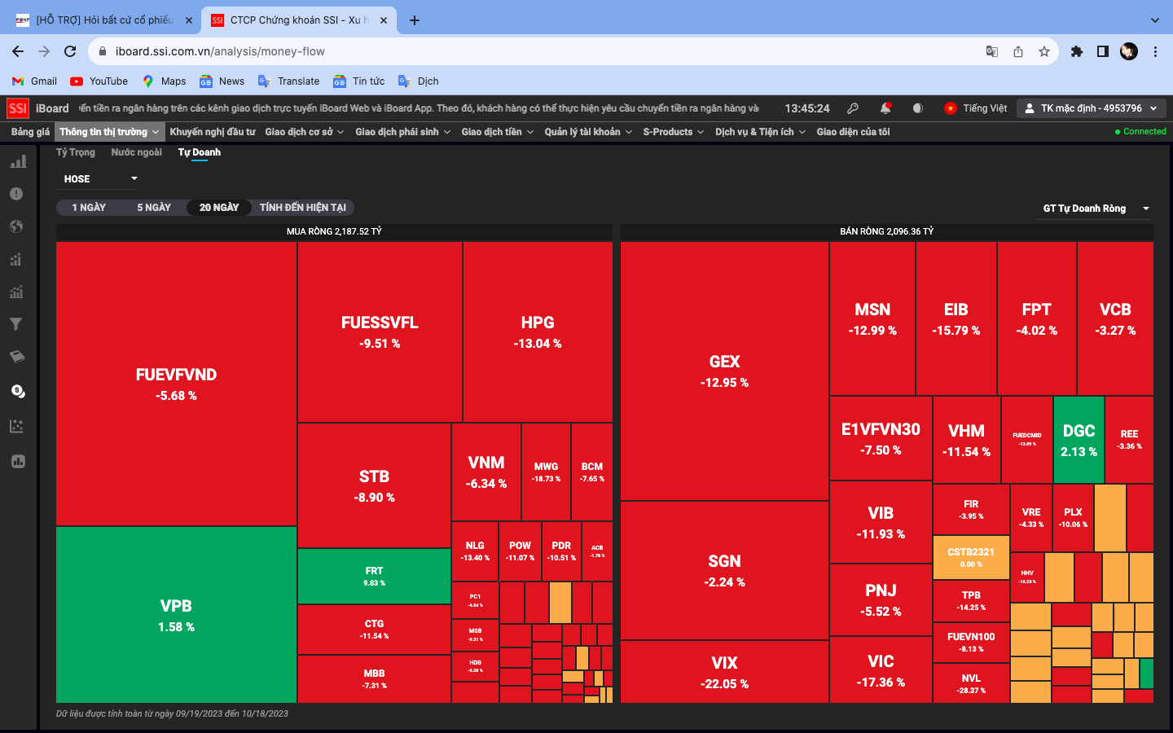Select the 20 NGÀY period

219,208
